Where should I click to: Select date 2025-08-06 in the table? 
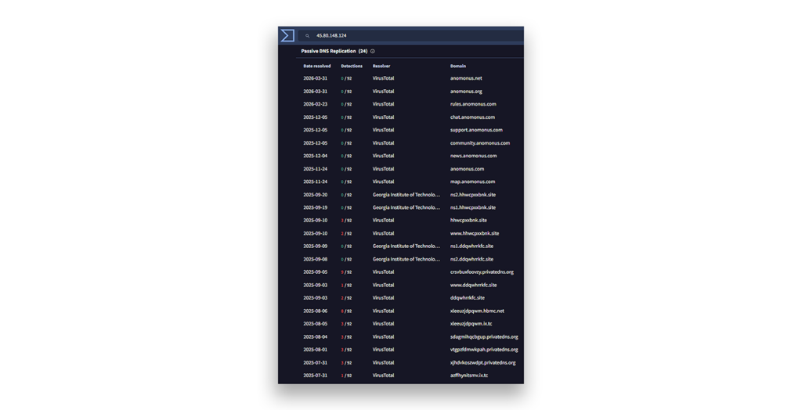[x=315, y=311]
